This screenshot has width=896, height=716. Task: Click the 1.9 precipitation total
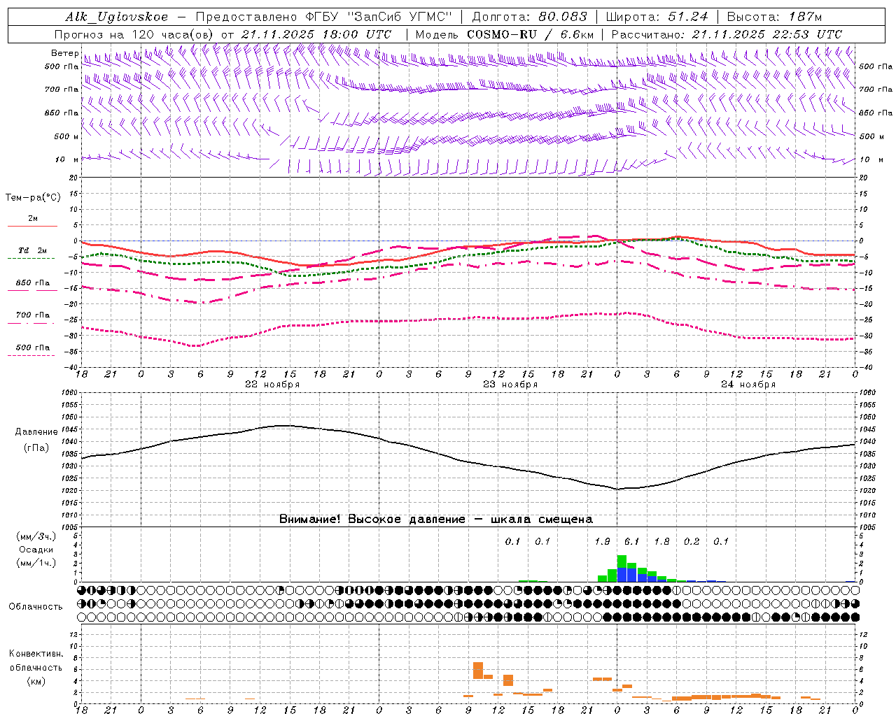pyautogui.click(x=602, y=541)
